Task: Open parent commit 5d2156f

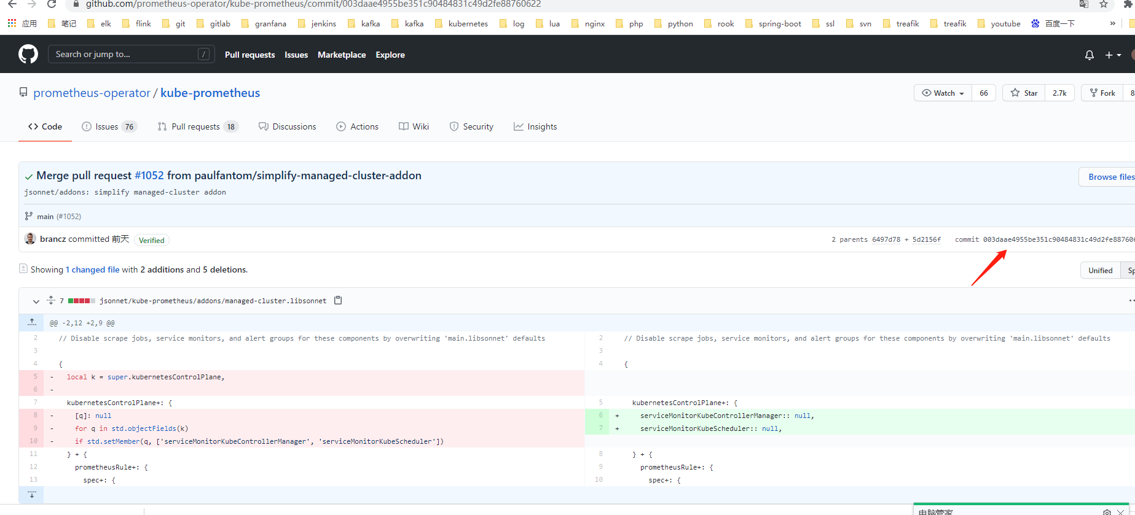Action: [927, 239]
